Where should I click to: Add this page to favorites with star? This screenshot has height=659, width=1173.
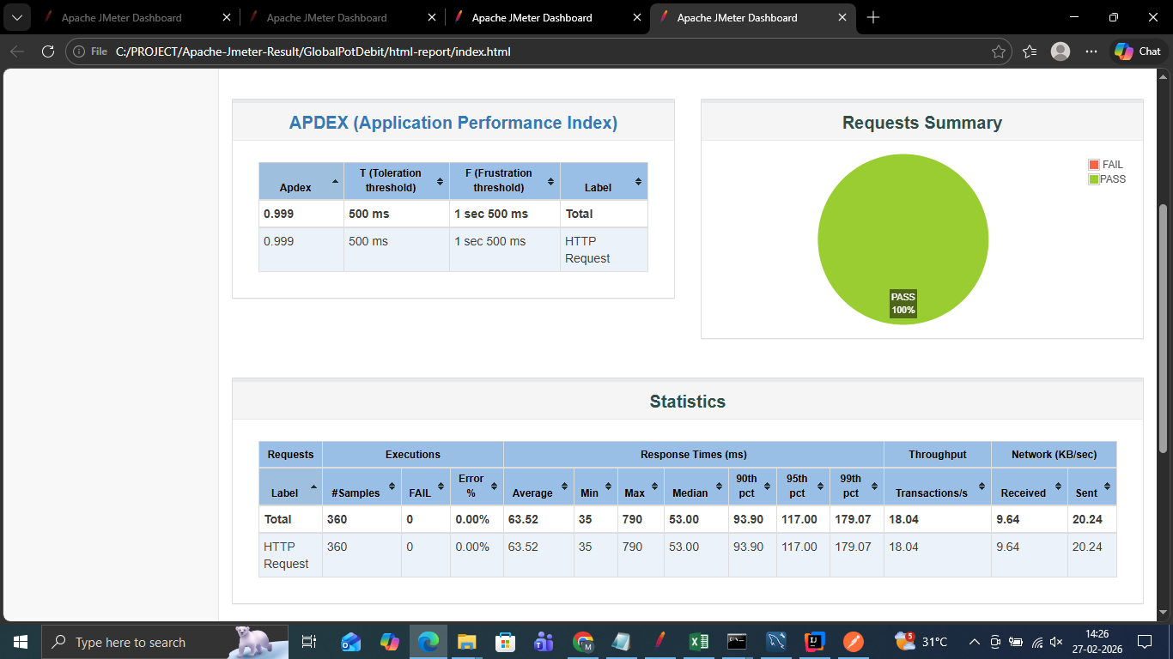998,51
